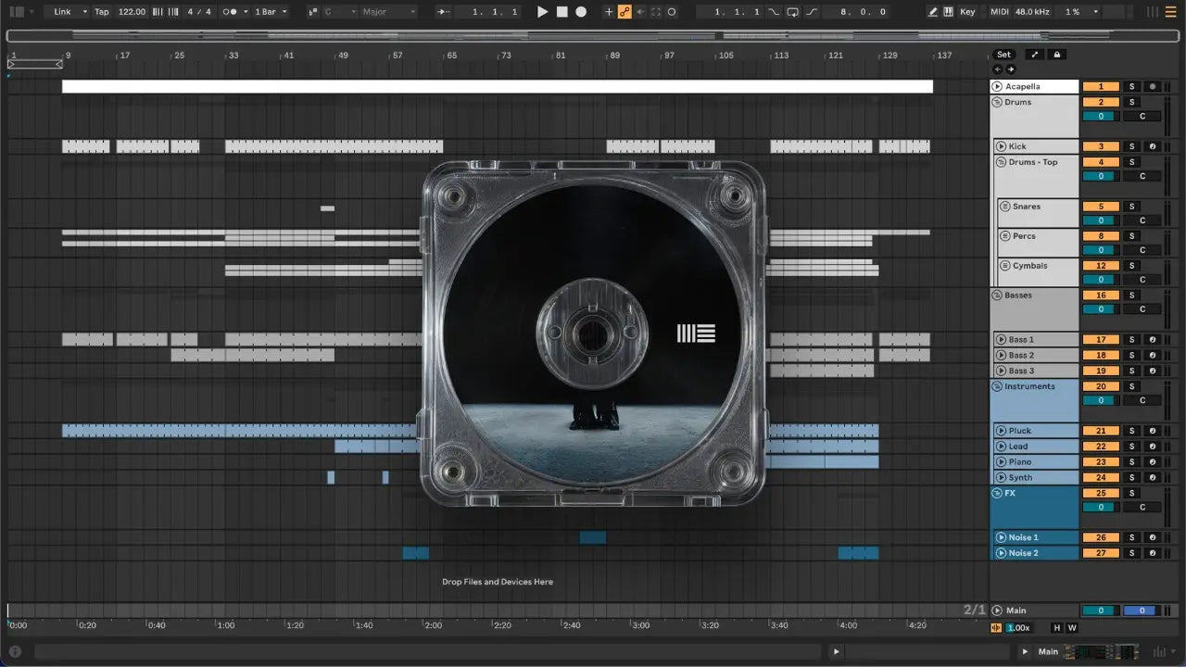Open the Major scale dropdown

tap(388, 12)
